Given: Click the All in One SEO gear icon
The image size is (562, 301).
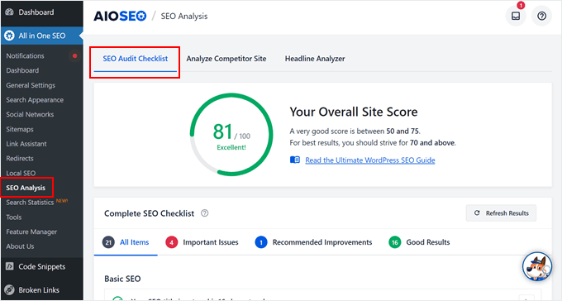Looking at the screenshot, I should click(9, 36).
